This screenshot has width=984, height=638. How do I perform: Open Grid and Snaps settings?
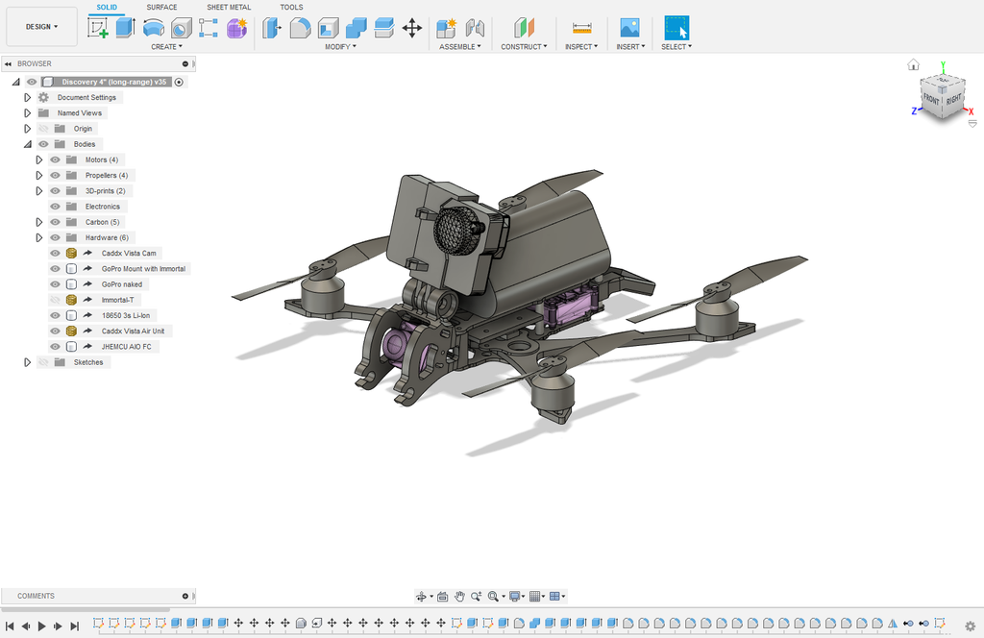(x=534, y=597)
